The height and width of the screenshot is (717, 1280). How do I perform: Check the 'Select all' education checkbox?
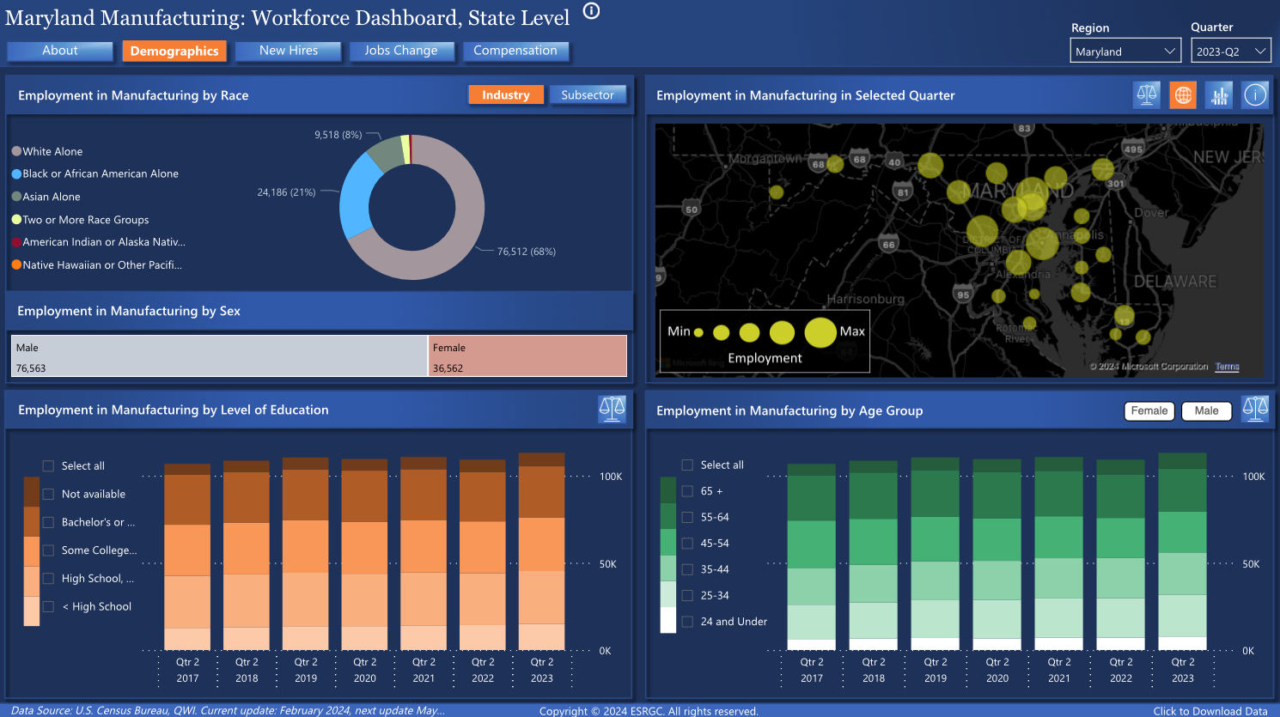(48, 466)
